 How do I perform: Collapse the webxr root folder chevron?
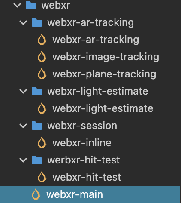click(x=17, y=6)
